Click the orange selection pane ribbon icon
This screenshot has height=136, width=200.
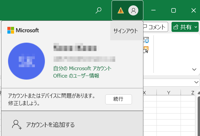[x=146, y=50]
